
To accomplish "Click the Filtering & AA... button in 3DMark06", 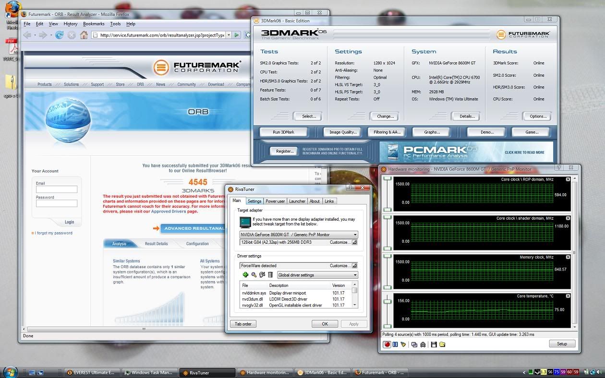I will tap(387, 132).
